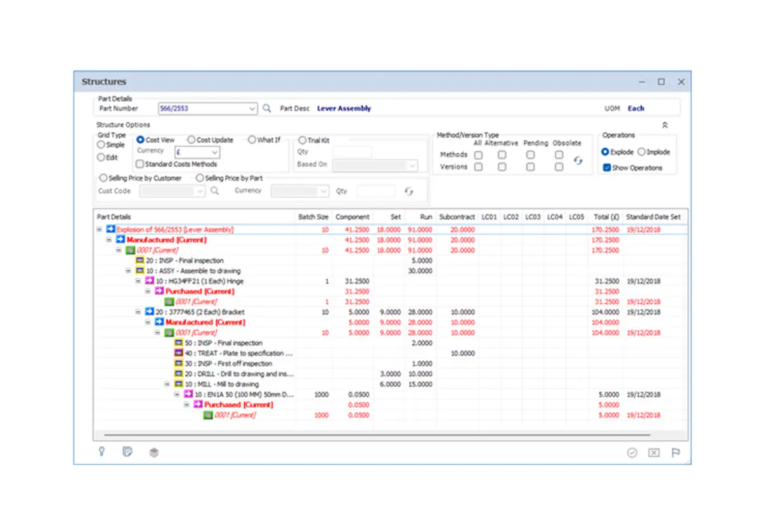The height and width of the screenshot is (508, 761).
Task: Collapse Structure Options with the double chevron
Action: point(665,125)
